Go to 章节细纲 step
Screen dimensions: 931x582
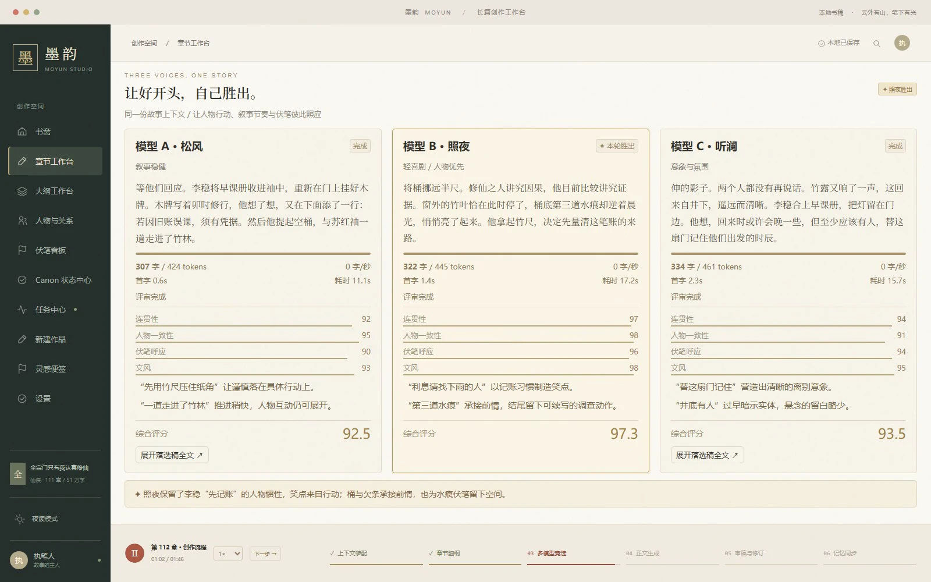click(475, 554)
